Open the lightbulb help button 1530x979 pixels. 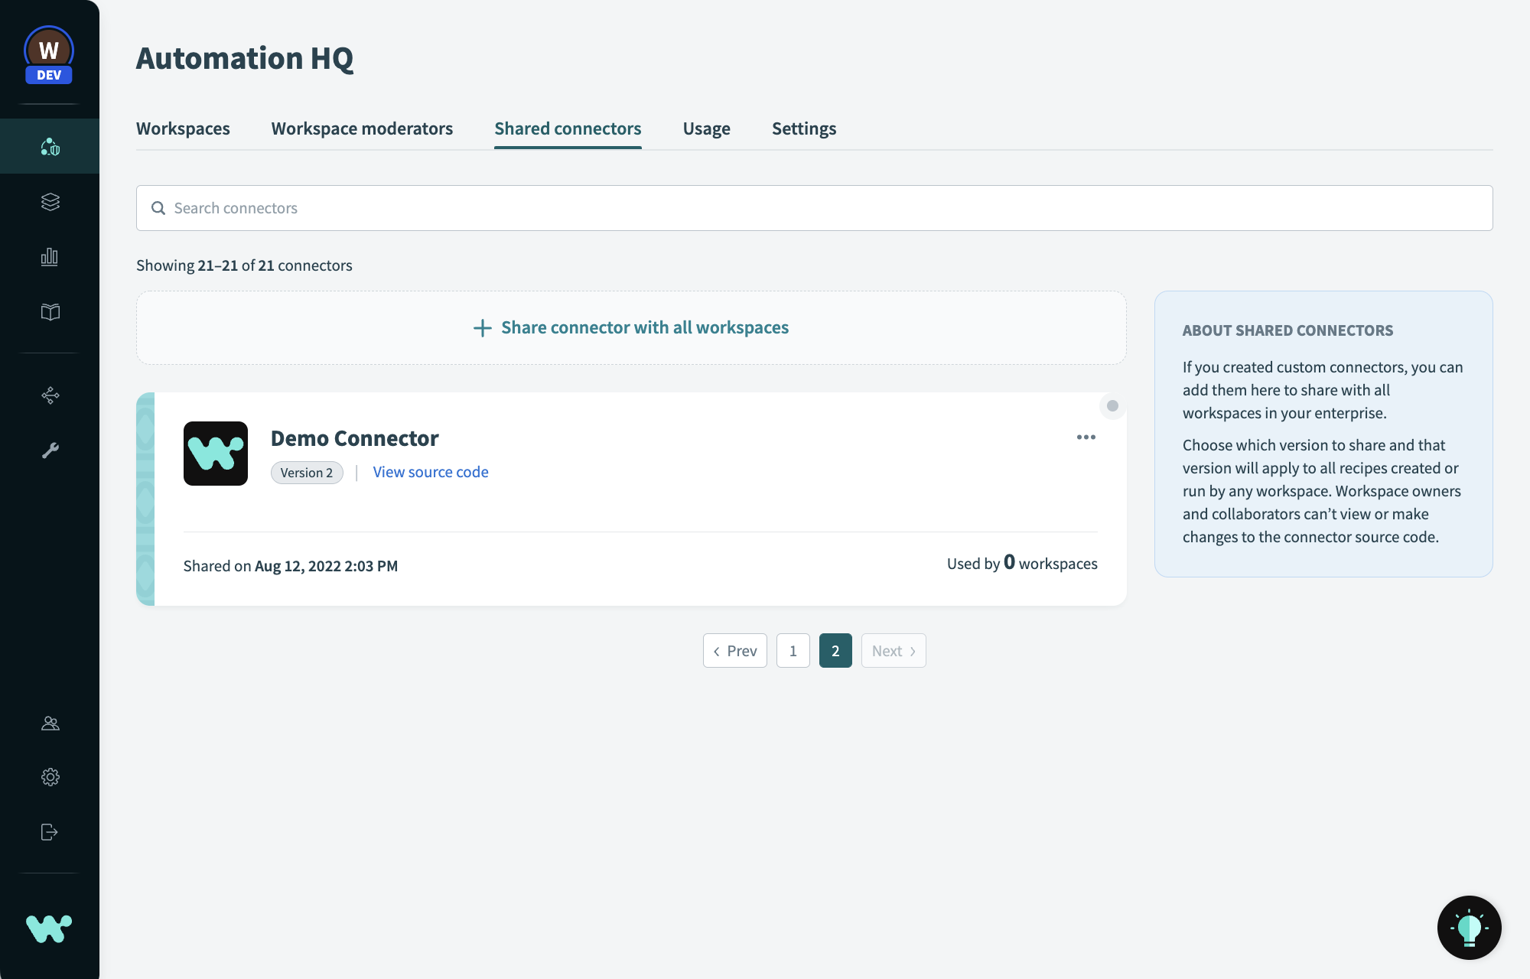click(1469, 928)
